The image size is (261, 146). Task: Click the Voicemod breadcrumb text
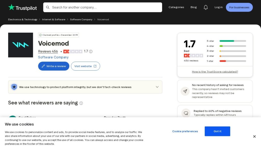(103, 19)
